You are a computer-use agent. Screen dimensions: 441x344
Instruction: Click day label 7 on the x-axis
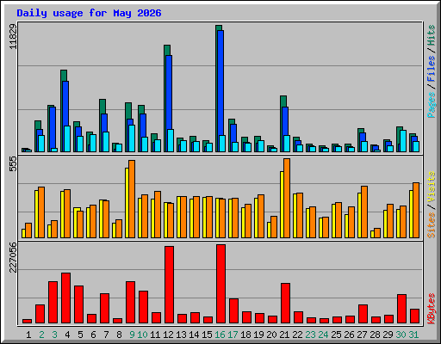106,335
